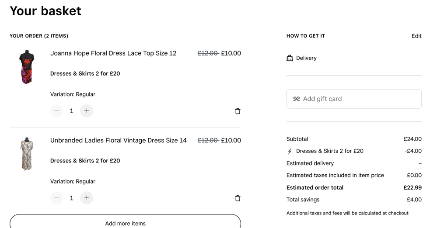Click the quantity number for Joanna Hope dress
Viewport: 437px width, 228px height.
[x=72, y=111]
